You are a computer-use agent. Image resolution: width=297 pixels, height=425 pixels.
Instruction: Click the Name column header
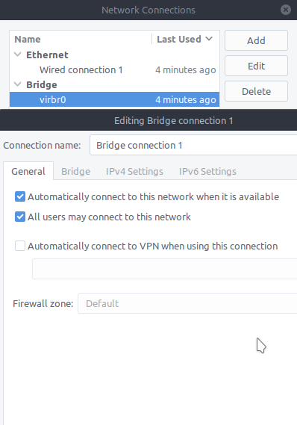click(81, 39)
